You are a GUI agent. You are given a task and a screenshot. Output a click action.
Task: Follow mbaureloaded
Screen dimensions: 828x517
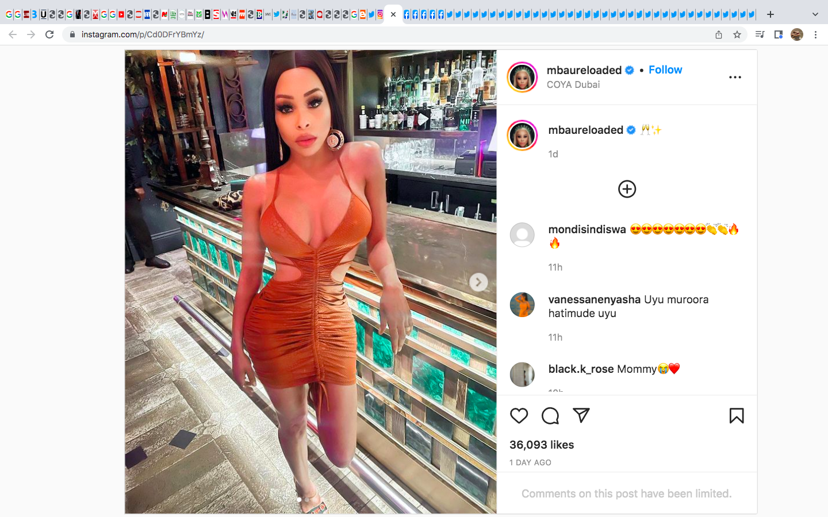[665, 70]
